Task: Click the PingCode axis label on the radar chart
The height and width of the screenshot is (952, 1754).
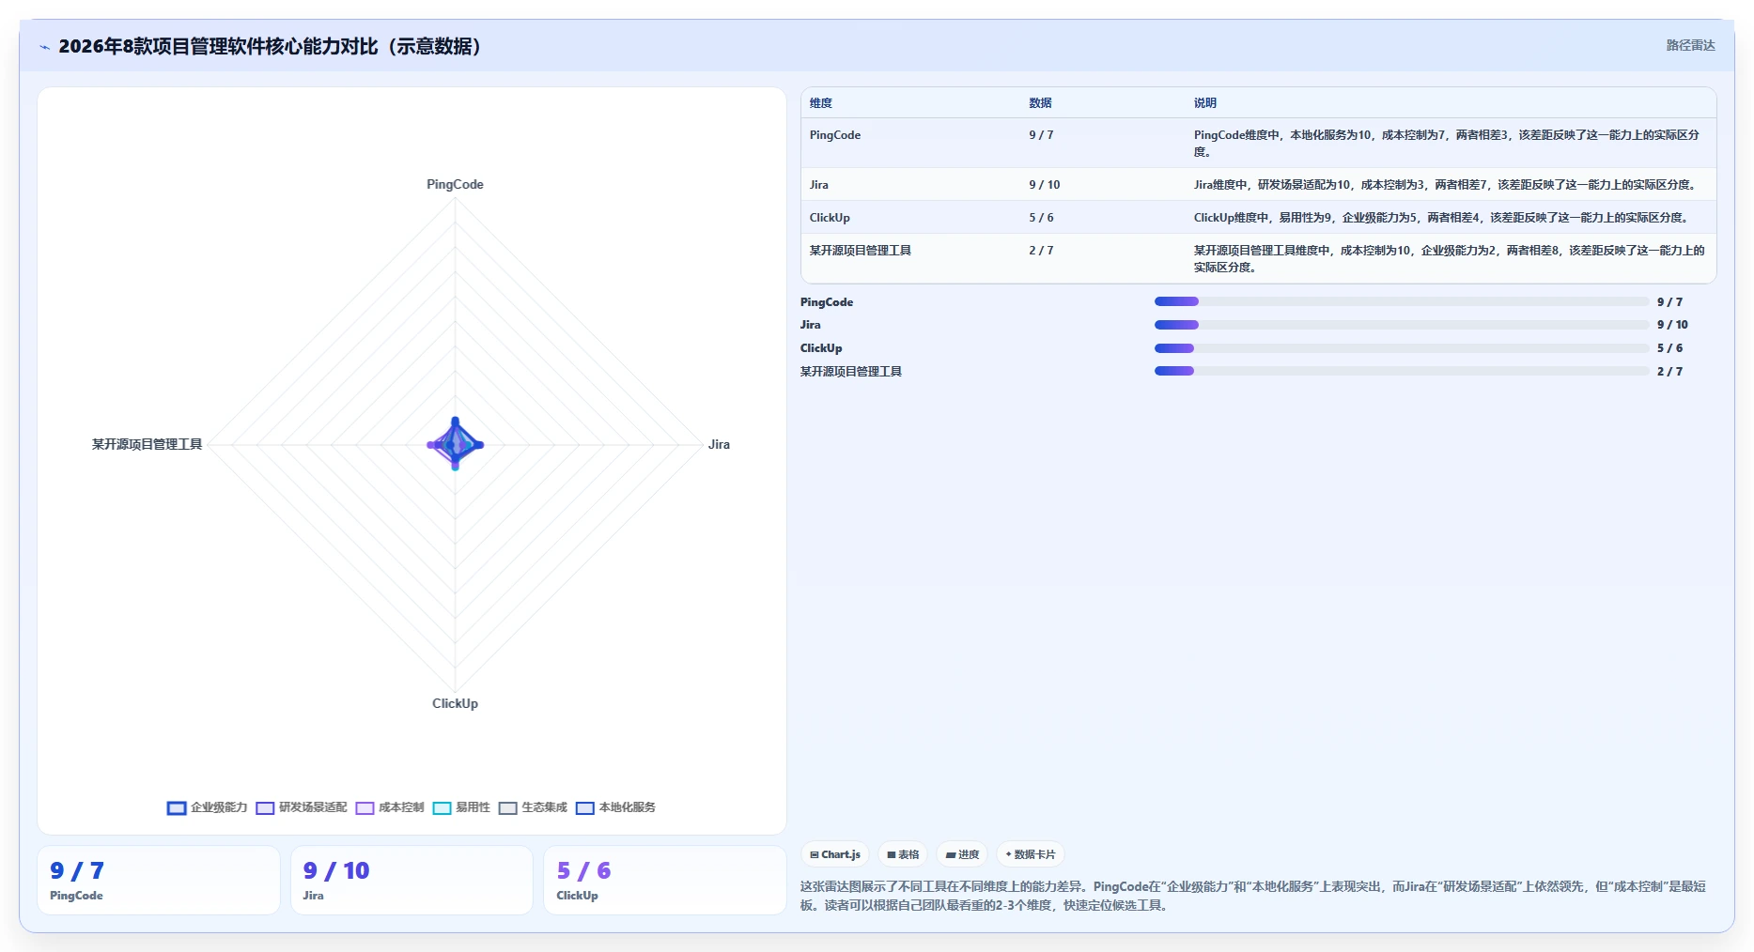Action: pyautogui.click(x=455, y=185)
